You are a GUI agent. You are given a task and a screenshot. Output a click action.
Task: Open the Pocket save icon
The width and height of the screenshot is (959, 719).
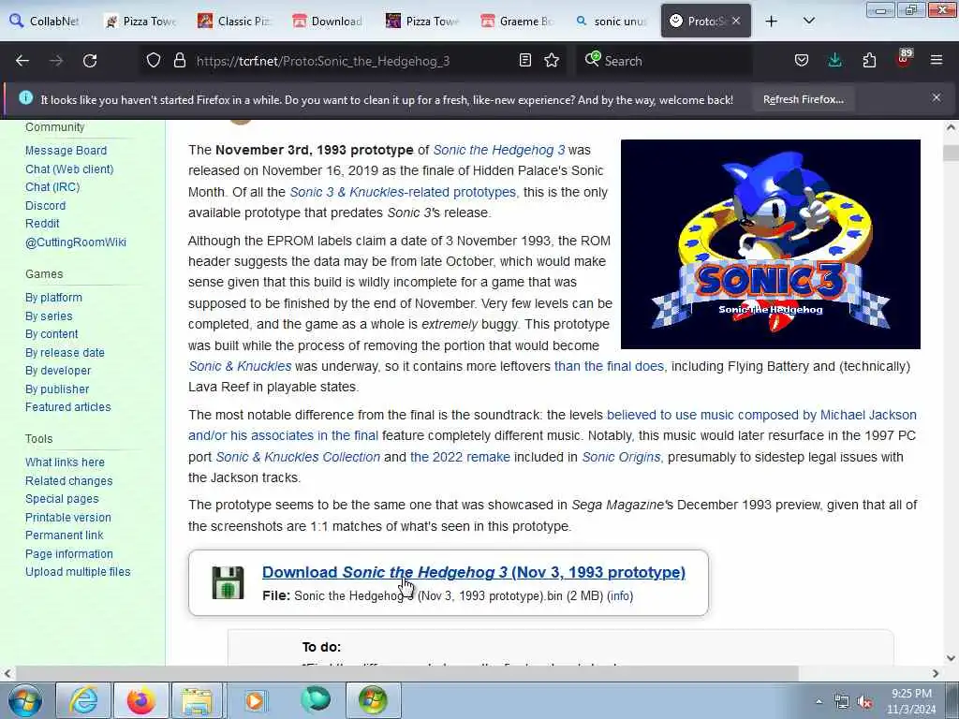pyautogui.click(x=802, y=61)
